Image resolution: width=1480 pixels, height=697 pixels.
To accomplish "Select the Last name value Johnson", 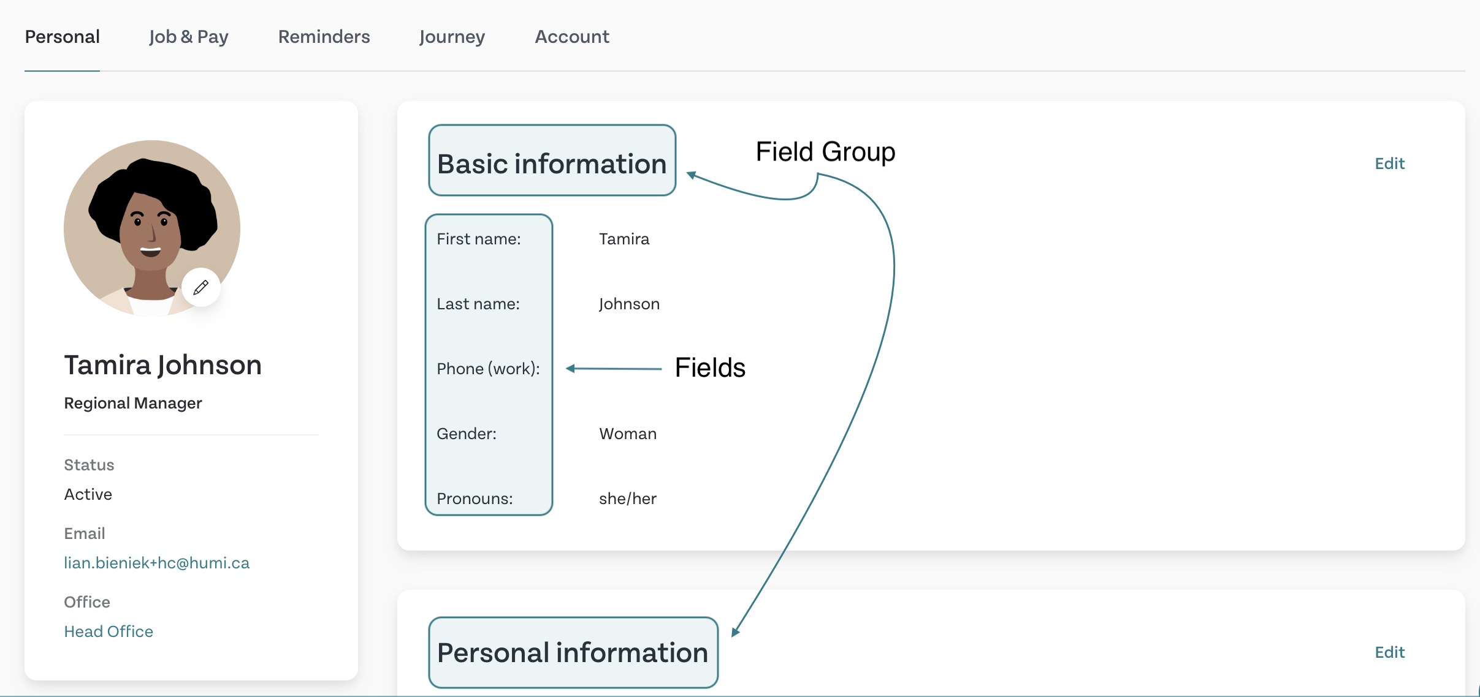I will point(629,304).
